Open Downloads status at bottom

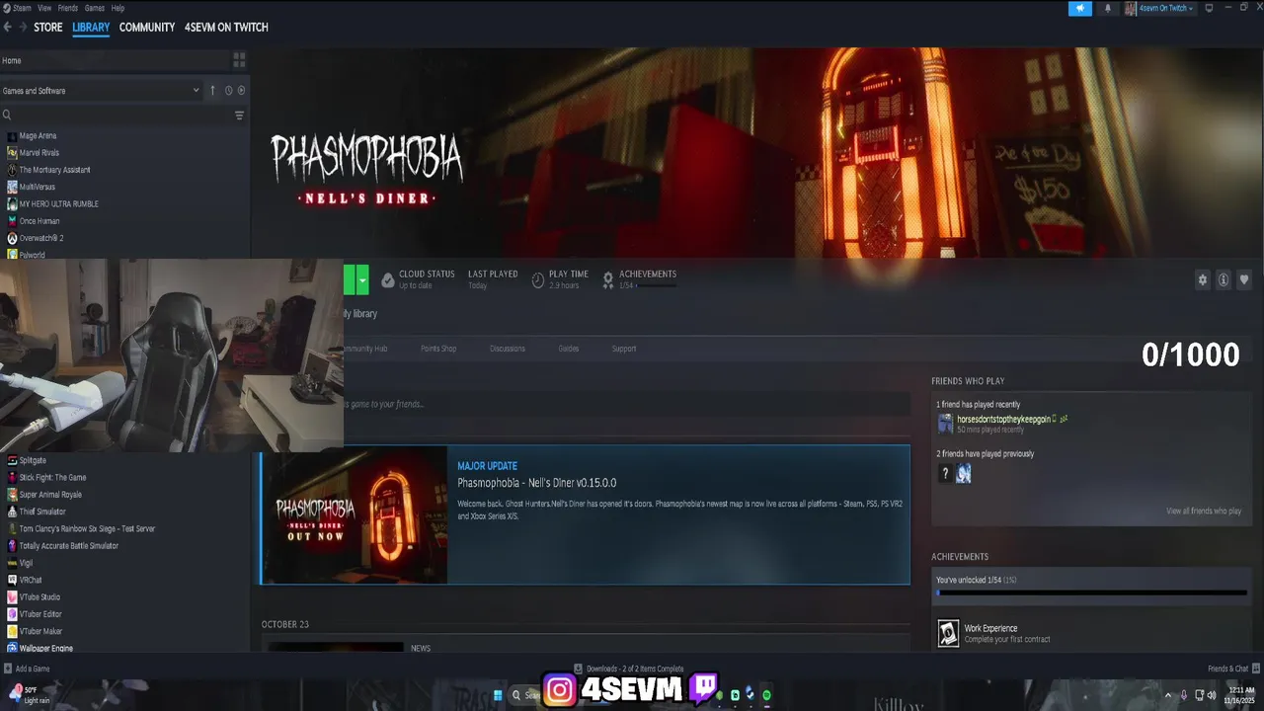tap(629, 669)
